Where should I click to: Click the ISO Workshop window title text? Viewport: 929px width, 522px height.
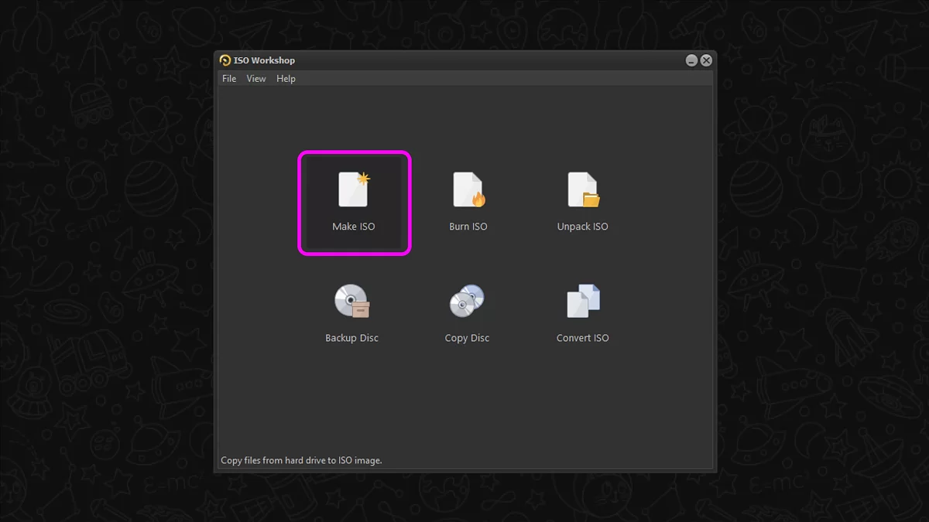[x=264, y=60]
